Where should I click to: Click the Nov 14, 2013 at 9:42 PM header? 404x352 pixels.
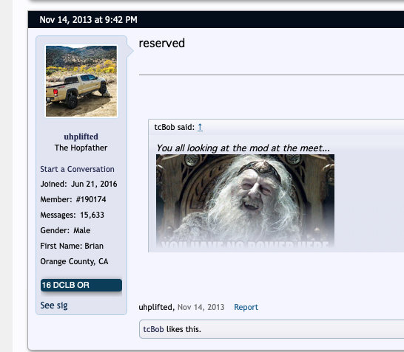click(x=88, y=19)
